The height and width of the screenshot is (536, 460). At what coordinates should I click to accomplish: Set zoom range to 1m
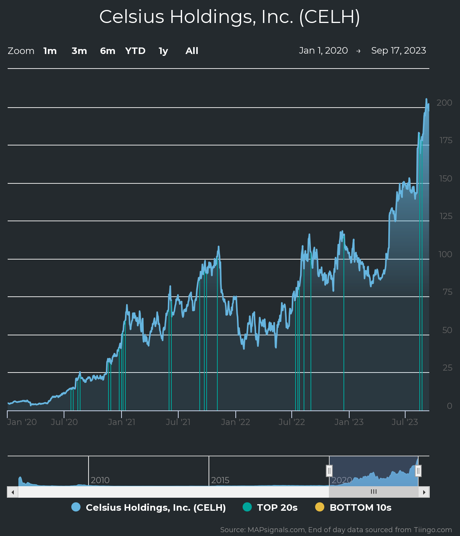[x=50, y=51]
